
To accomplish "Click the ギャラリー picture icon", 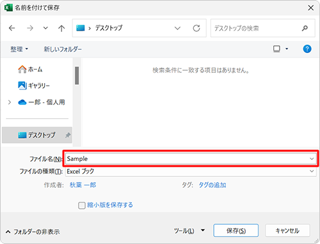I will [x=22, y=86].
